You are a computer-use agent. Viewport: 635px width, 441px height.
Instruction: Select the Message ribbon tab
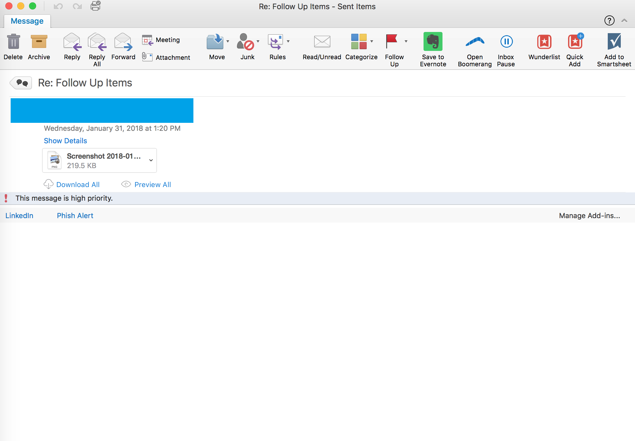[27, 21]
